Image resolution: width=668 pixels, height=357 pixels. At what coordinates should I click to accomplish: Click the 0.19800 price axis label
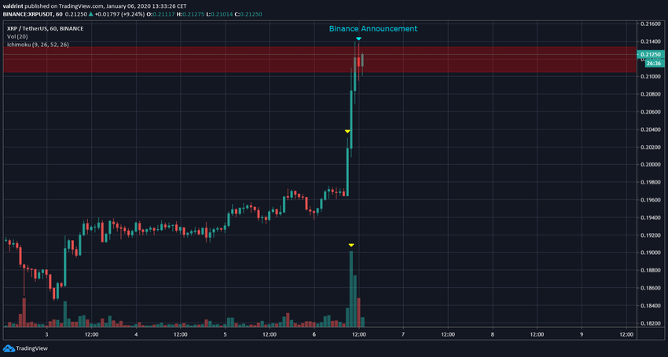(651, 183)
